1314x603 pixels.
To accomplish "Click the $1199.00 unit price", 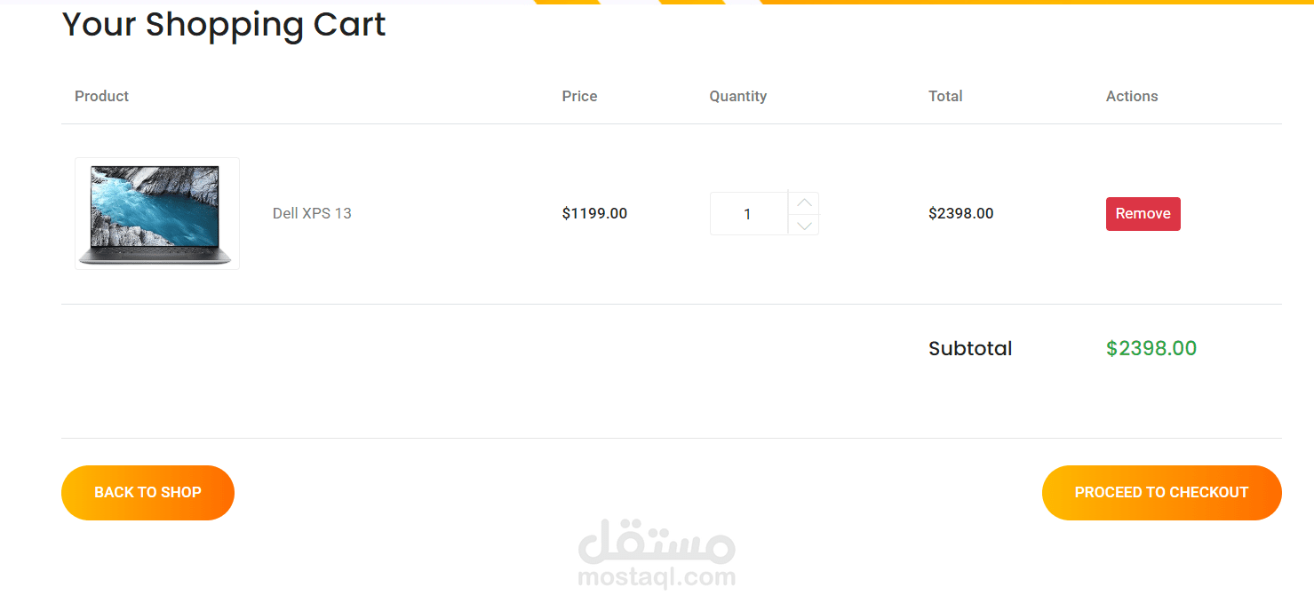I will point(594,214).
